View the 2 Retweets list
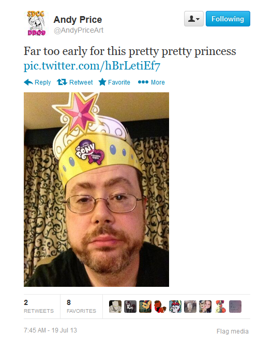Viewport: 273px width, 347px height. tap(39, 307)
